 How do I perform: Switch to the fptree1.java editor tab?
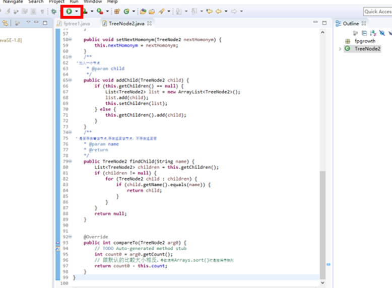pyautogui.click(x=77, y=24)
